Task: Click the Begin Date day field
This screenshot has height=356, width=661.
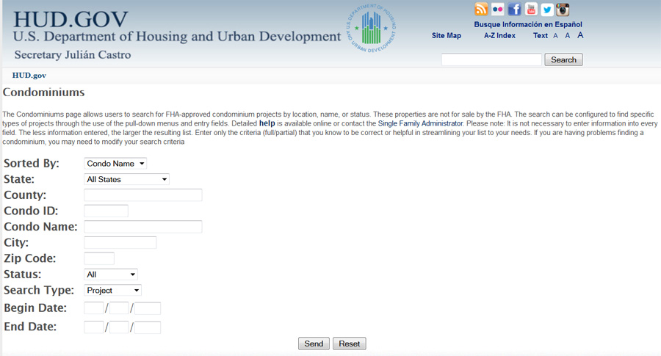Action: point(119,308)
